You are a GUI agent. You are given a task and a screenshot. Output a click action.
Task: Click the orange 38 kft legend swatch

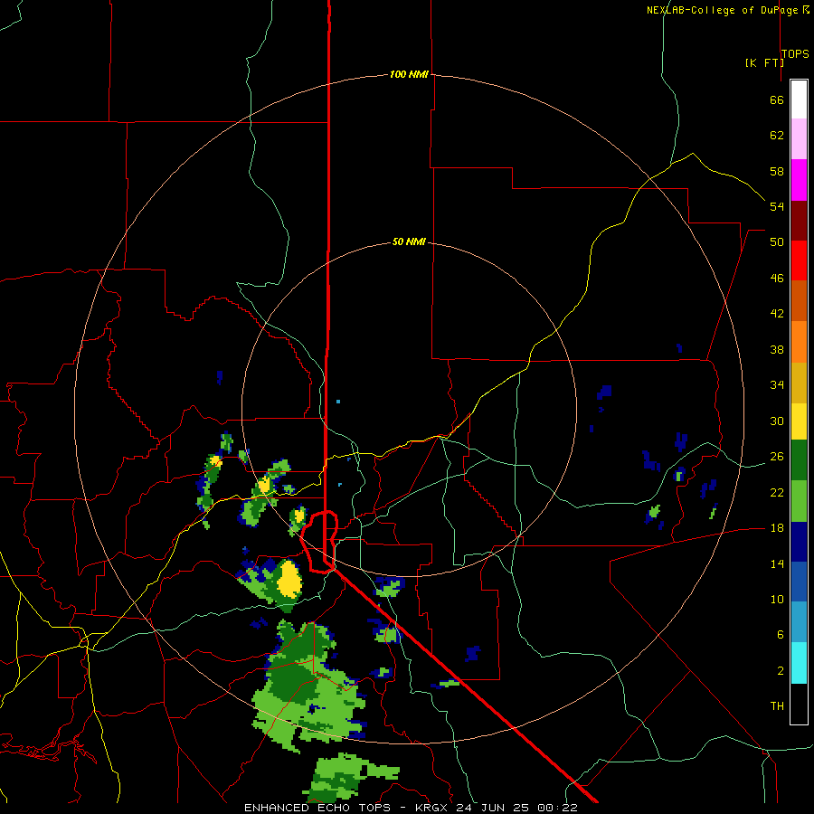pos(799,342)
